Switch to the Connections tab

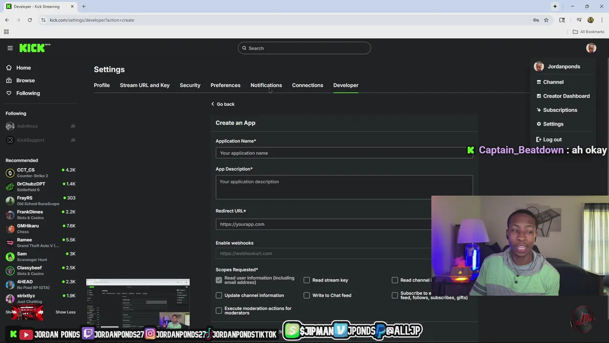tap(307, 85)
